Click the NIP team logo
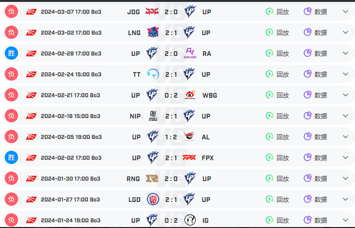The width and height of the screenshot is (355, 228). (x=153, y=116)
